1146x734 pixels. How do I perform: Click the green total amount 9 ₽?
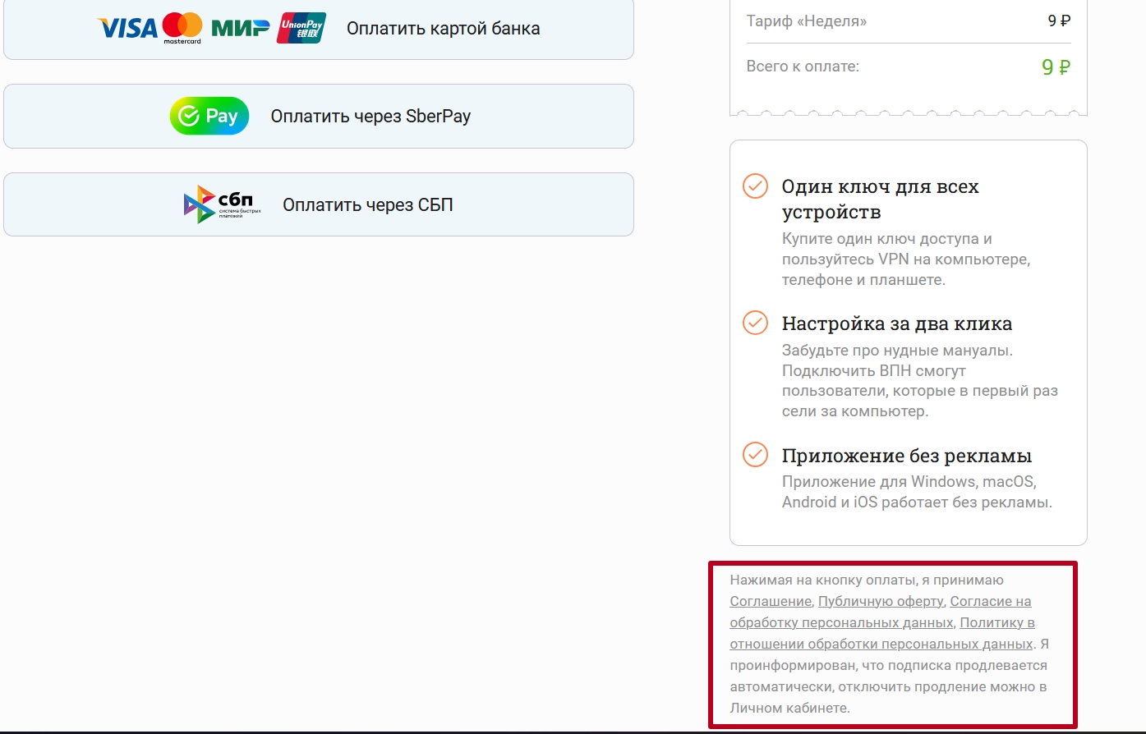(x=1056, y=67)
